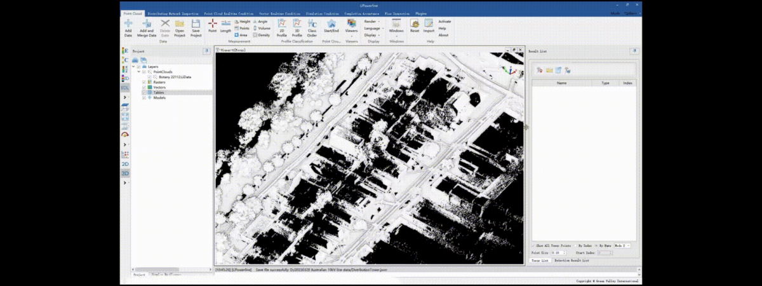This screenshot has width=762, height=286.
Task: Open the 3D Profile tool
Action: [x=297, y=28]
